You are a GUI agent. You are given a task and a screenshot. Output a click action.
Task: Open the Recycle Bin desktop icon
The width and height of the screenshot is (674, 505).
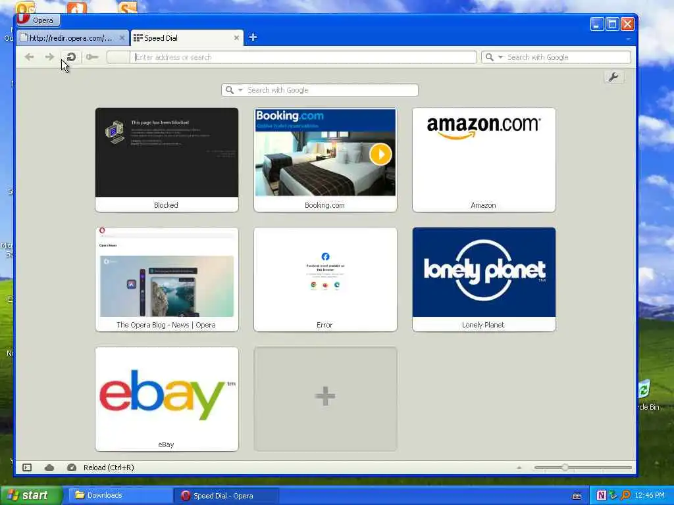(647, 395)
